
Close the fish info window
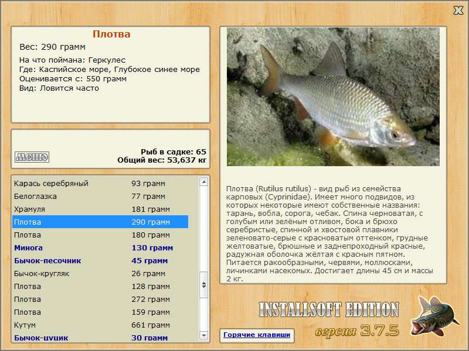[x=458, y=10]
